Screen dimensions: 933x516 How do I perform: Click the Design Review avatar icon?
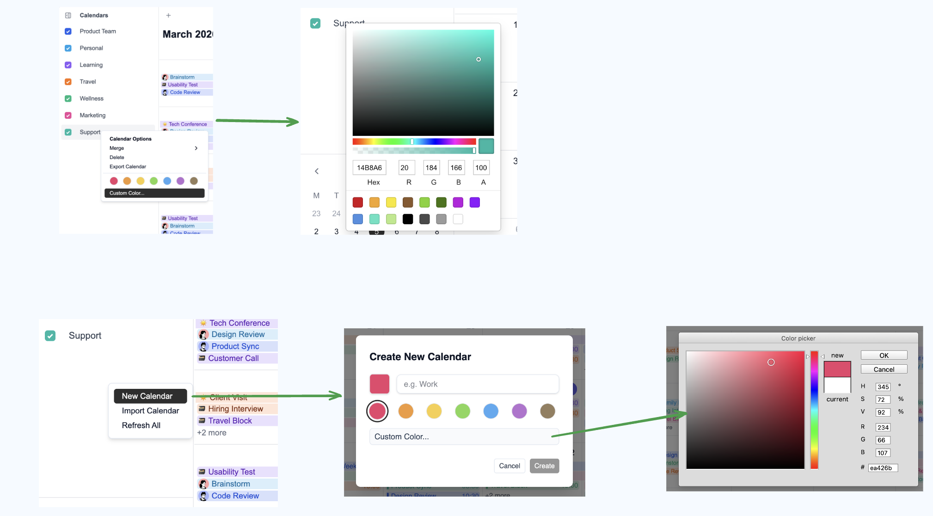(203, 334)
